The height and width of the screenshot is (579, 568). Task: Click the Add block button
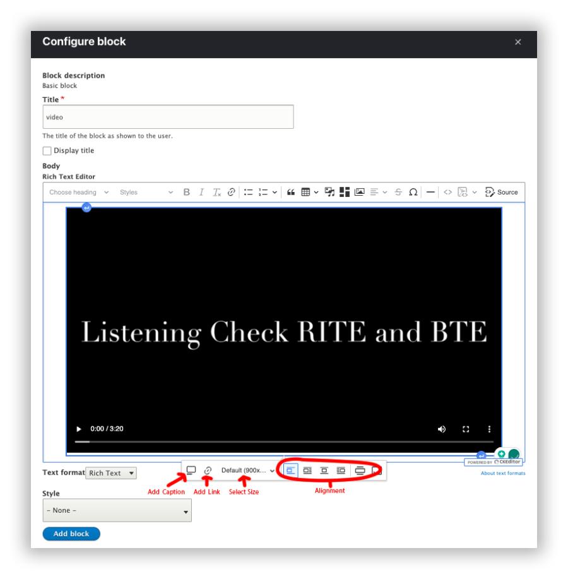pyautogui.click(x=71, y=534)
